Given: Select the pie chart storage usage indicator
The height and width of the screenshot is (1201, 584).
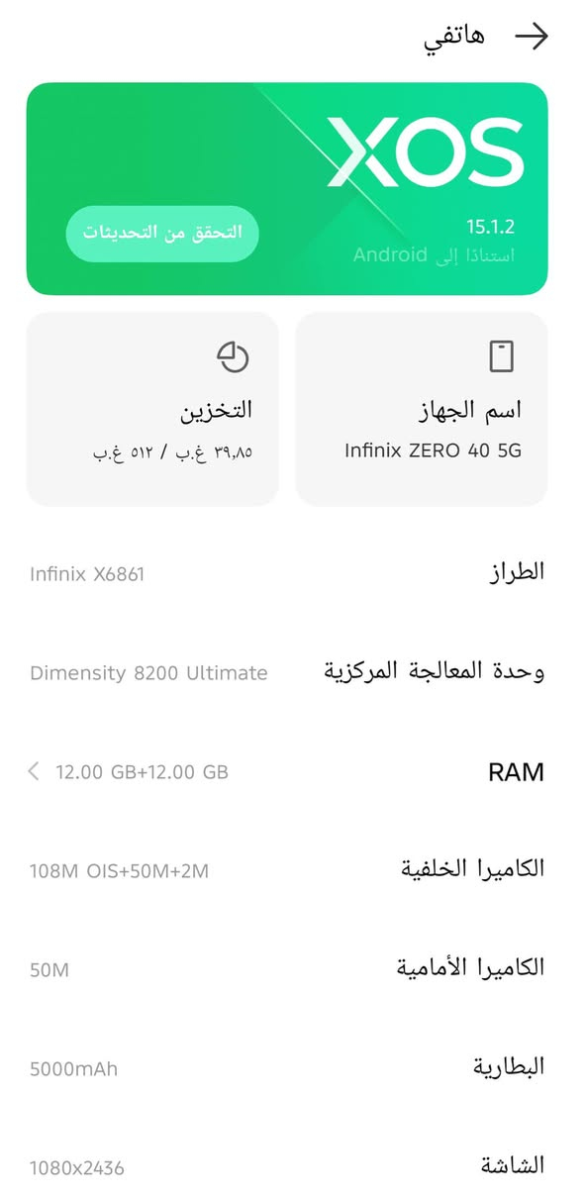Looking at the screenshot, I should tap(234, 357).
